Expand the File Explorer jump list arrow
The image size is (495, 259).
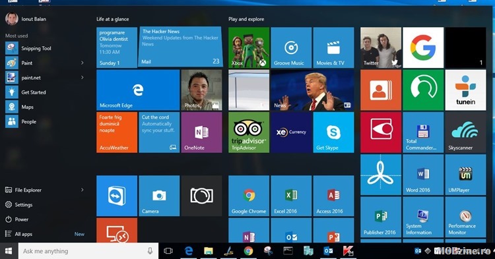click(82, 190)
